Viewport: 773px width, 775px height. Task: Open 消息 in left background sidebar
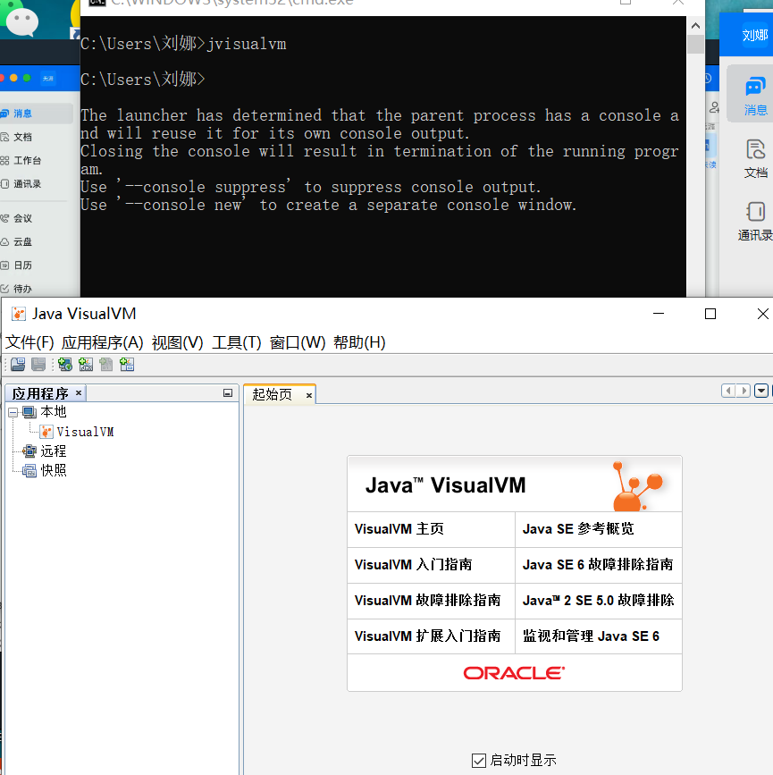point(36,114)
